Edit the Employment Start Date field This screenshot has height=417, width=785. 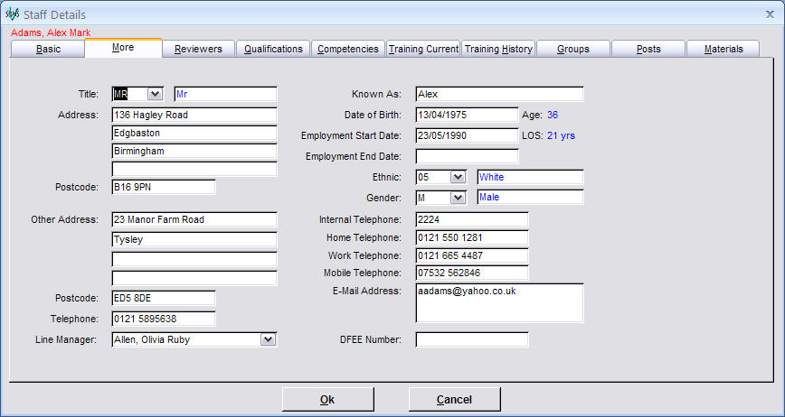point(467,135)
